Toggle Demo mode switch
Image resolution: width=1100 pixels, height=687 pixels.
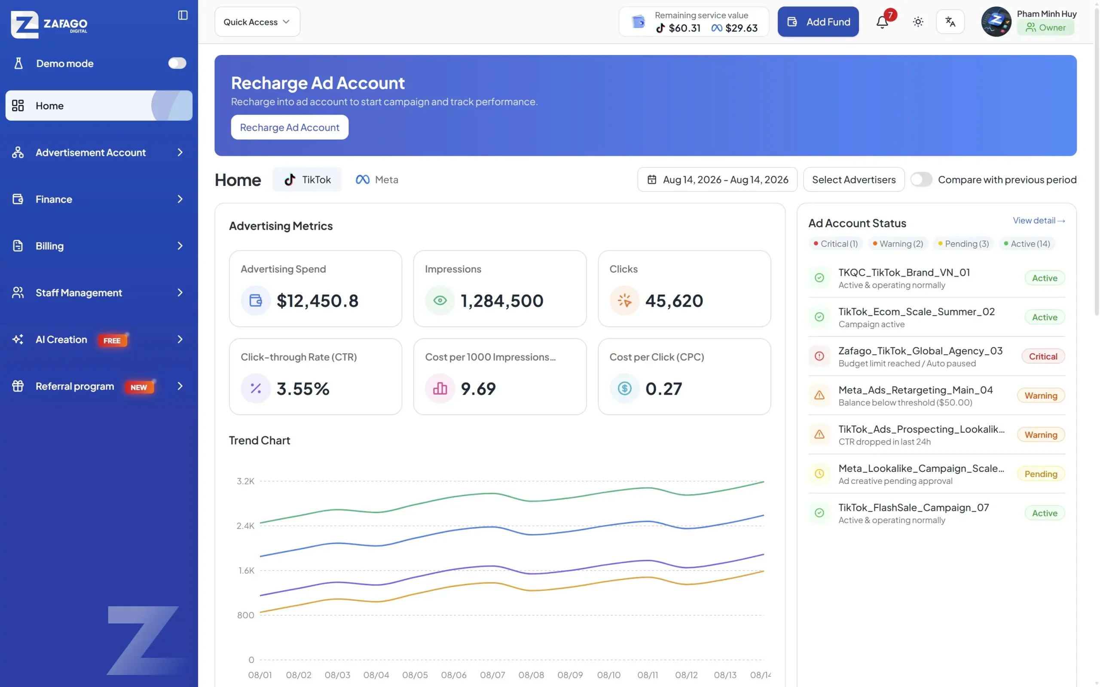coord(177,63)
